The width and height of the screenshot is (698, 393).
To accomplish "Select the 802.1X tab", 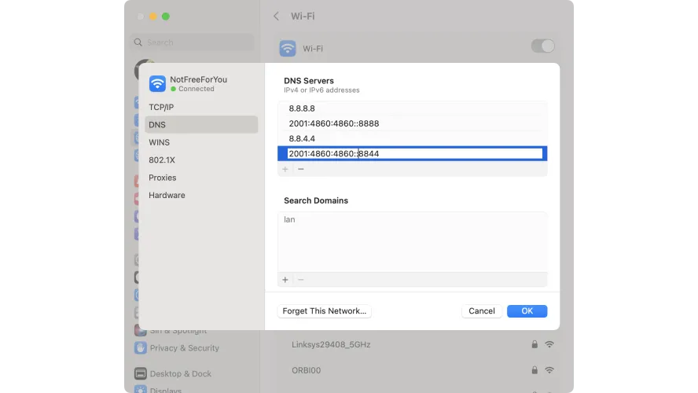I will click(x=163, y=160).
